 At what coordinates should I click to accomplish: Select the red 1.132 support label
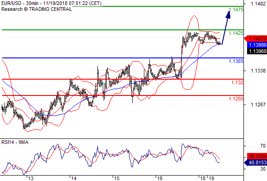[238, 82]
